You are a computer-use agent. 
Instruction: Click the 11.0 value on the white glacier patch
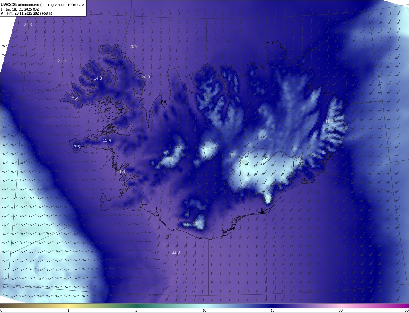169,159
